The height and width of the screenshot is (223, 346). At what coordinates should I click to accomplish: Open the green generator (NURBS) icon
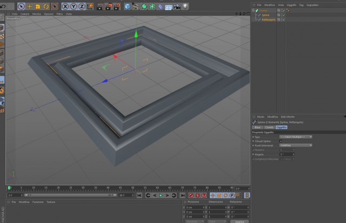[144, 6]
